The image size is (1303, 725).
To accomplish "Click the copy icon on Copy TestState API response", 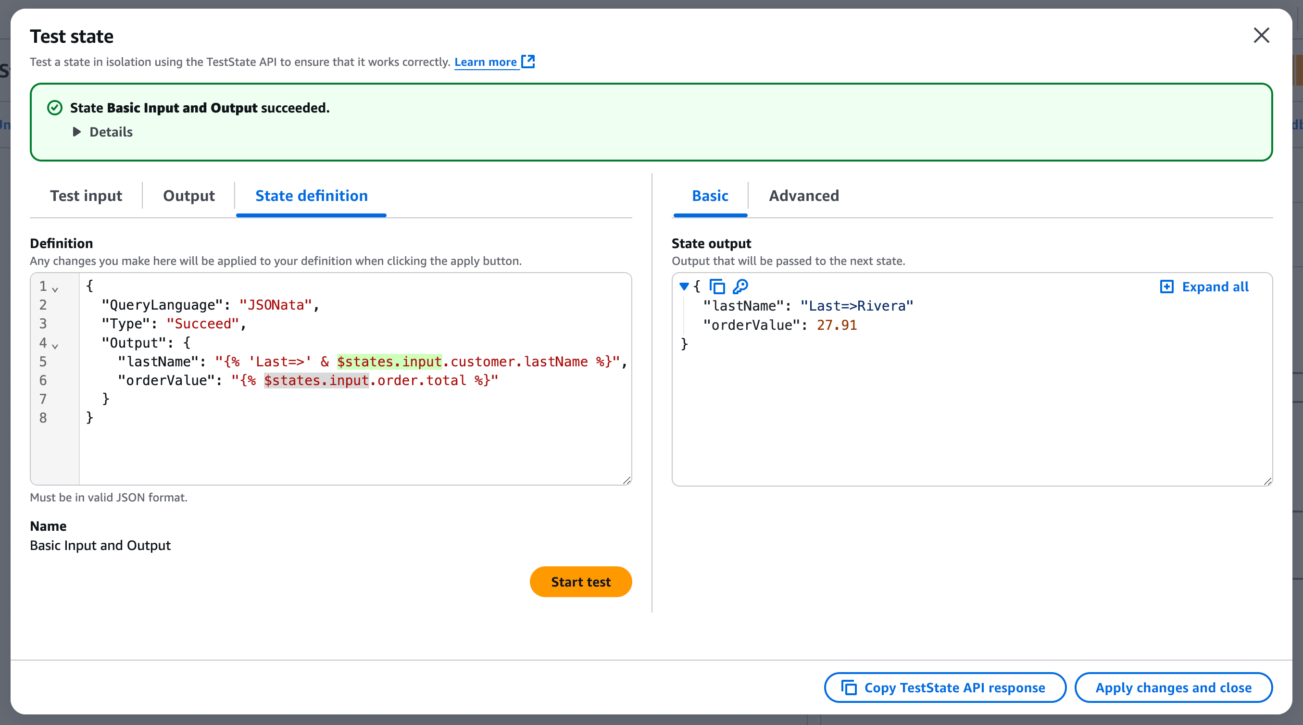I will (x=849, y=687).
